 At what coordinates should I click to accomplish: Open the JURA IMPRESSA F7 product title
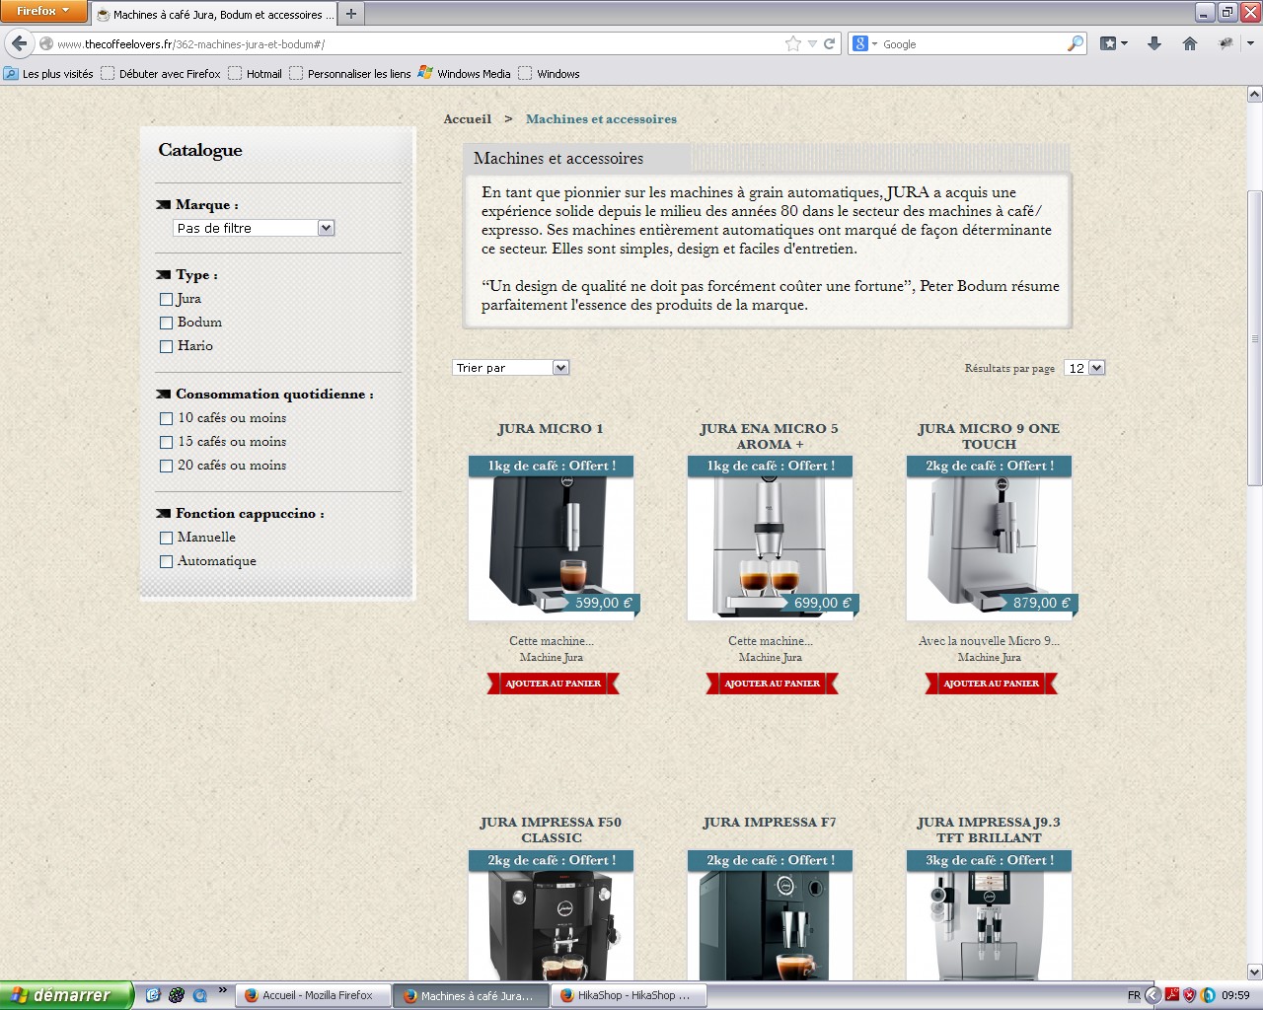770,822
